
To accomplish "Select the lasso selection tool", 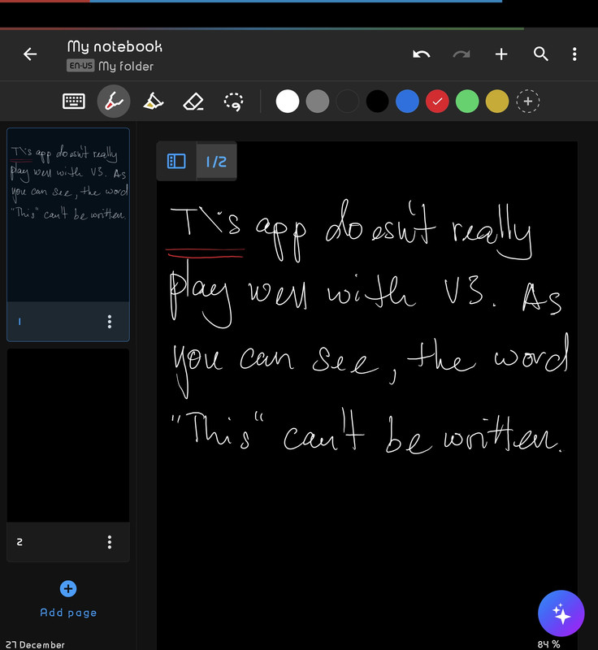I will (x=234, y=102).
